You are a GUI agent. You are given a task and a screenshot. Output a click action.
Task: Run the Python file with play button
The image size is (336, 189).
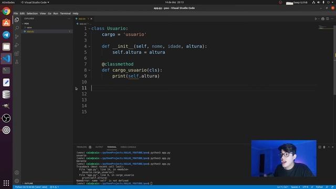click(x=316, y=19)
